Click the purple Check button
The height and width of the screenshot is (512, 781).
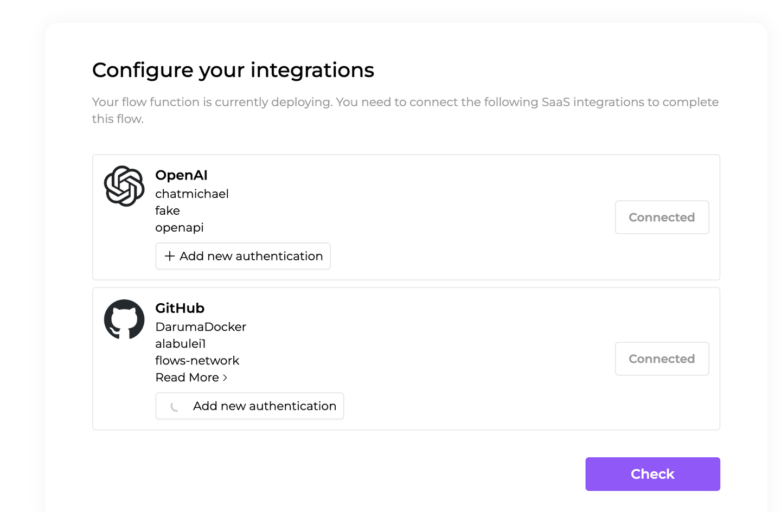click(652, 474)
